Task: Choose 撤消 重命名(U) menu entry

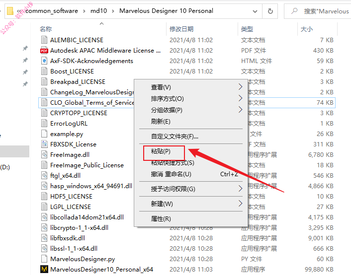Action: 191,174
